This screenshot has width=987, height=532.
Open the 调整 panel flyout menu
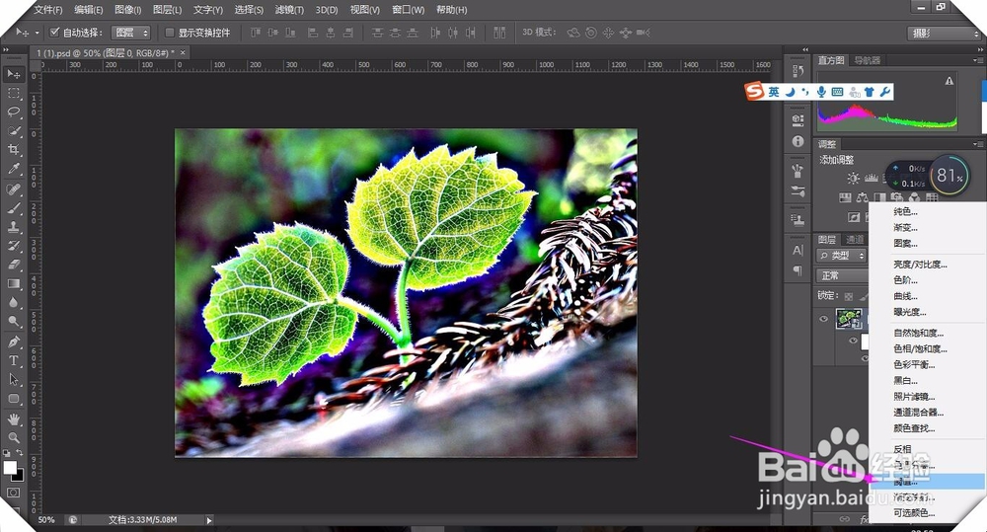977,144
